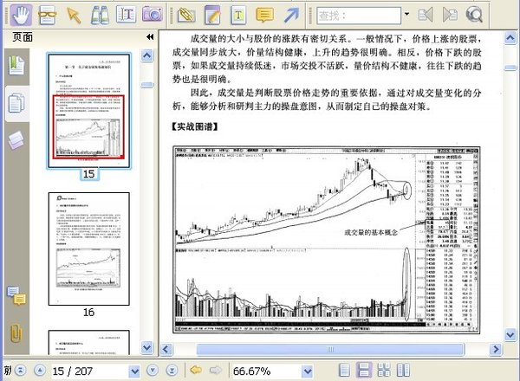Open the page number dropdown

point(134,371)
